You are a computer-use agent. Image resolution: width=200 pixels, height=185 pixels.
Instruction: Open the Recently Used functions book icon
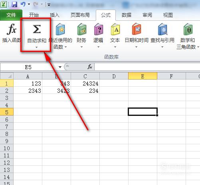(x=60, y=29)
